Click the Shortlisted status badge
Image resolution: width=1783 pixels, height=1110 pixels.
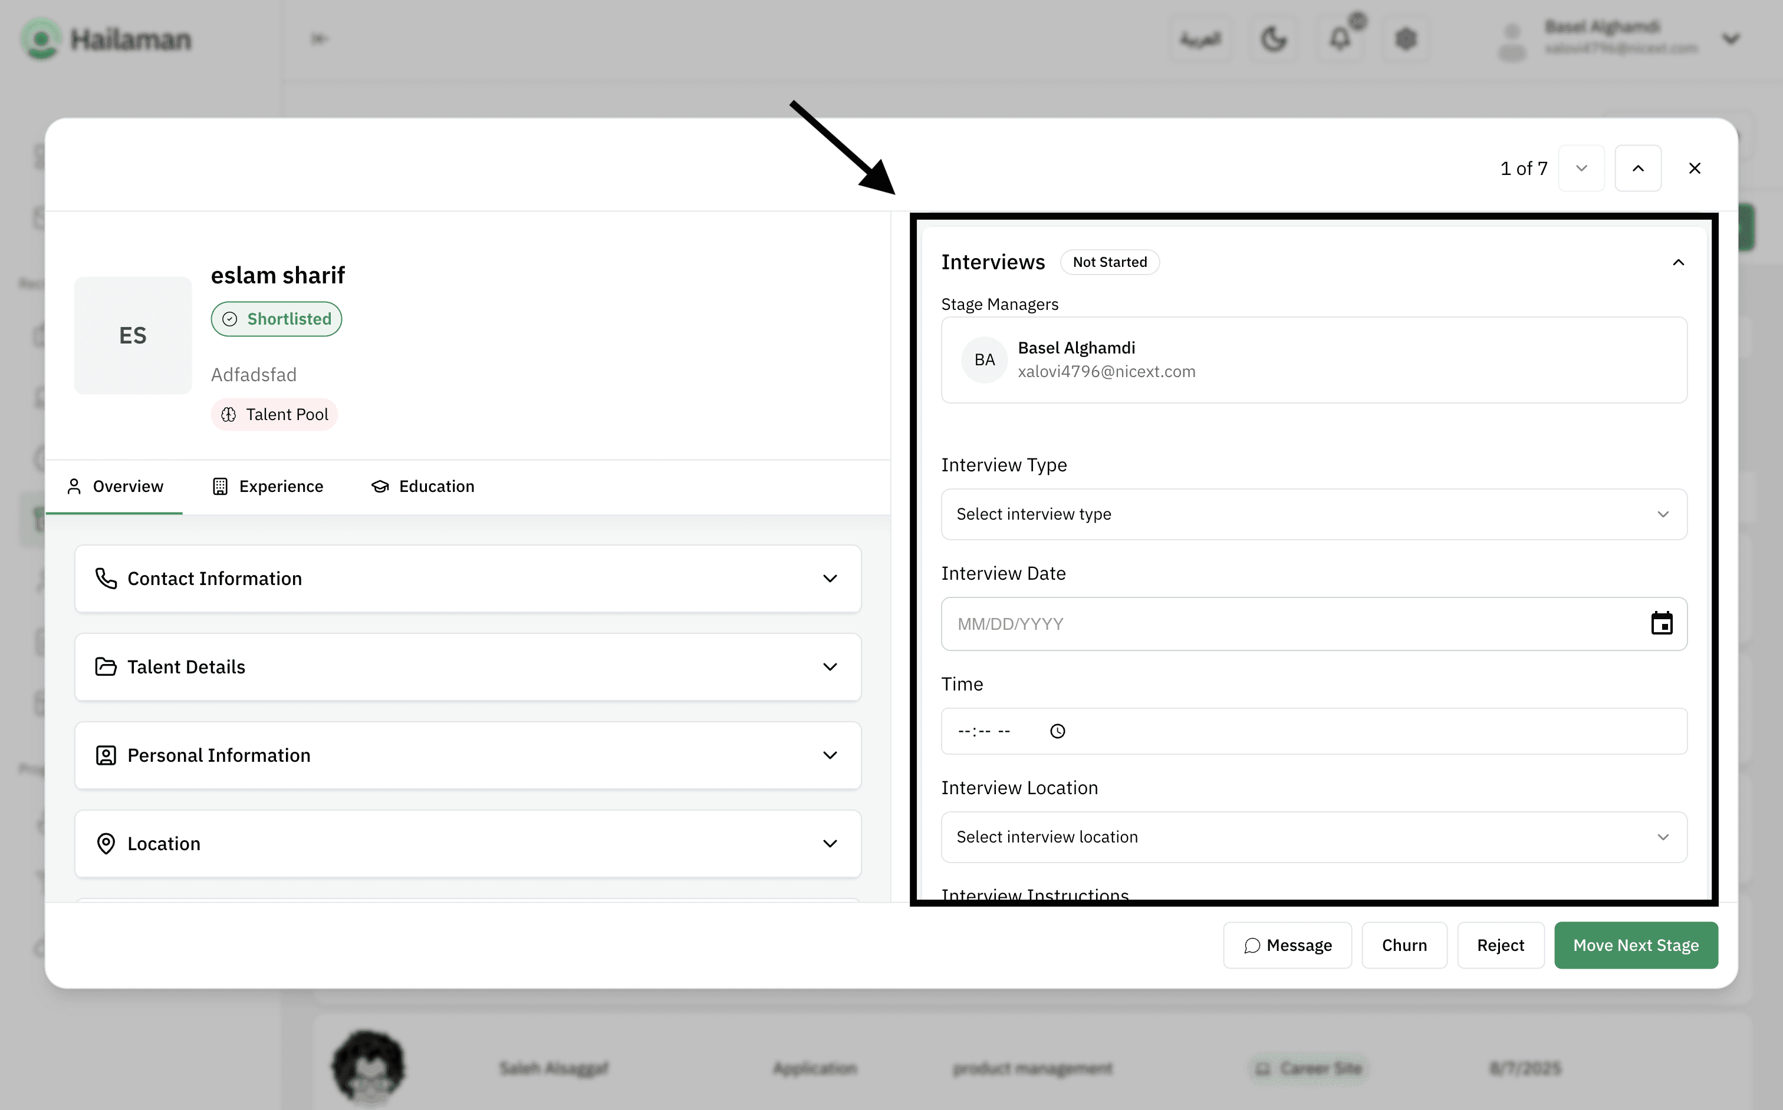pos(276,319)
